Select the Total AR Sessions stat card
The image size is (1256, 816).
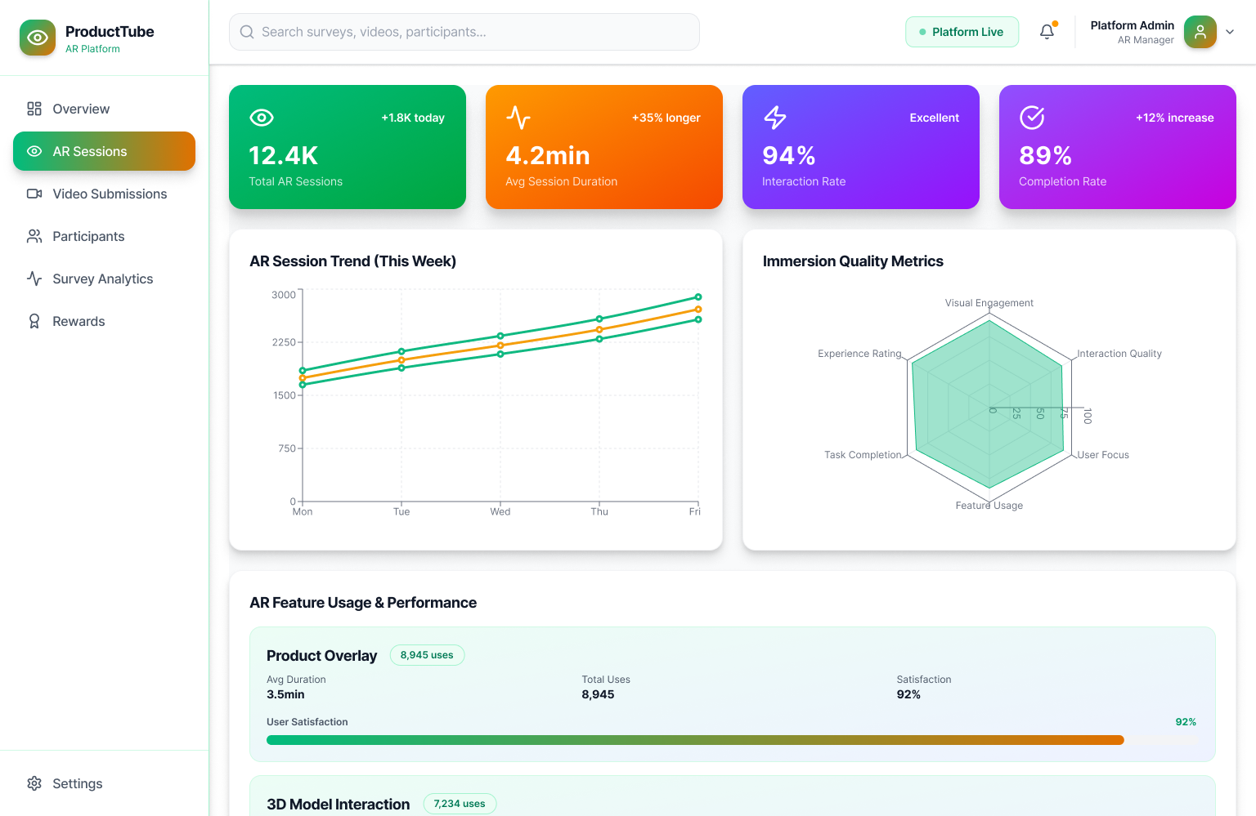347,147
